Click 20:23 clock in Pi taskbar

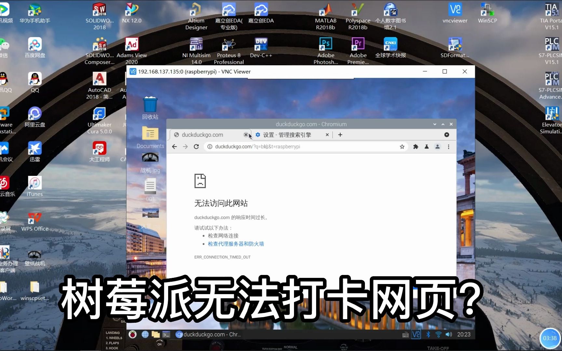coord(464,334)
